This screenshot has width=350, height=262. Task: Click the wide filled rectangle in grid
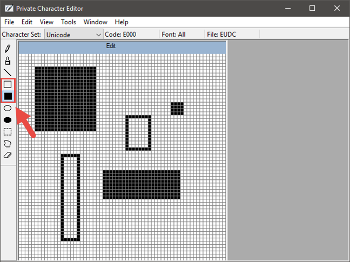[x=142, y=185]
